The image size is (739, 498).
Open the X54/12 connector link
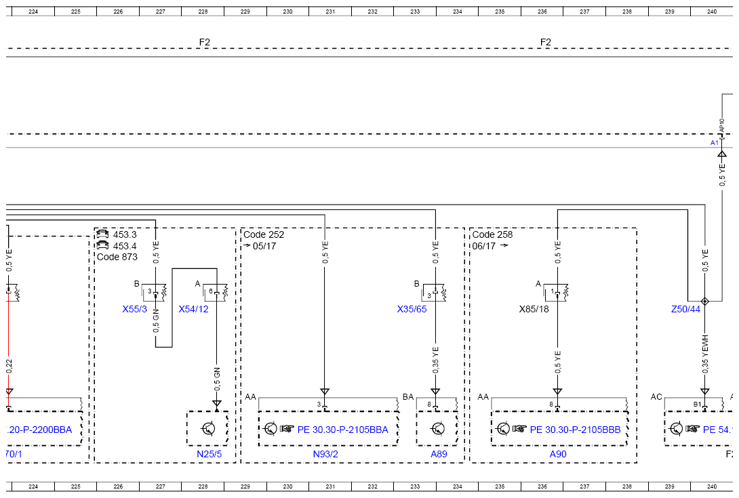click(193, 309)
